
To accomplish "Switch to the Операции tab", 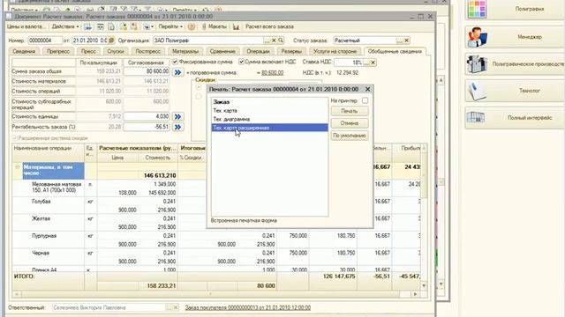I will (x=258, y=51).
